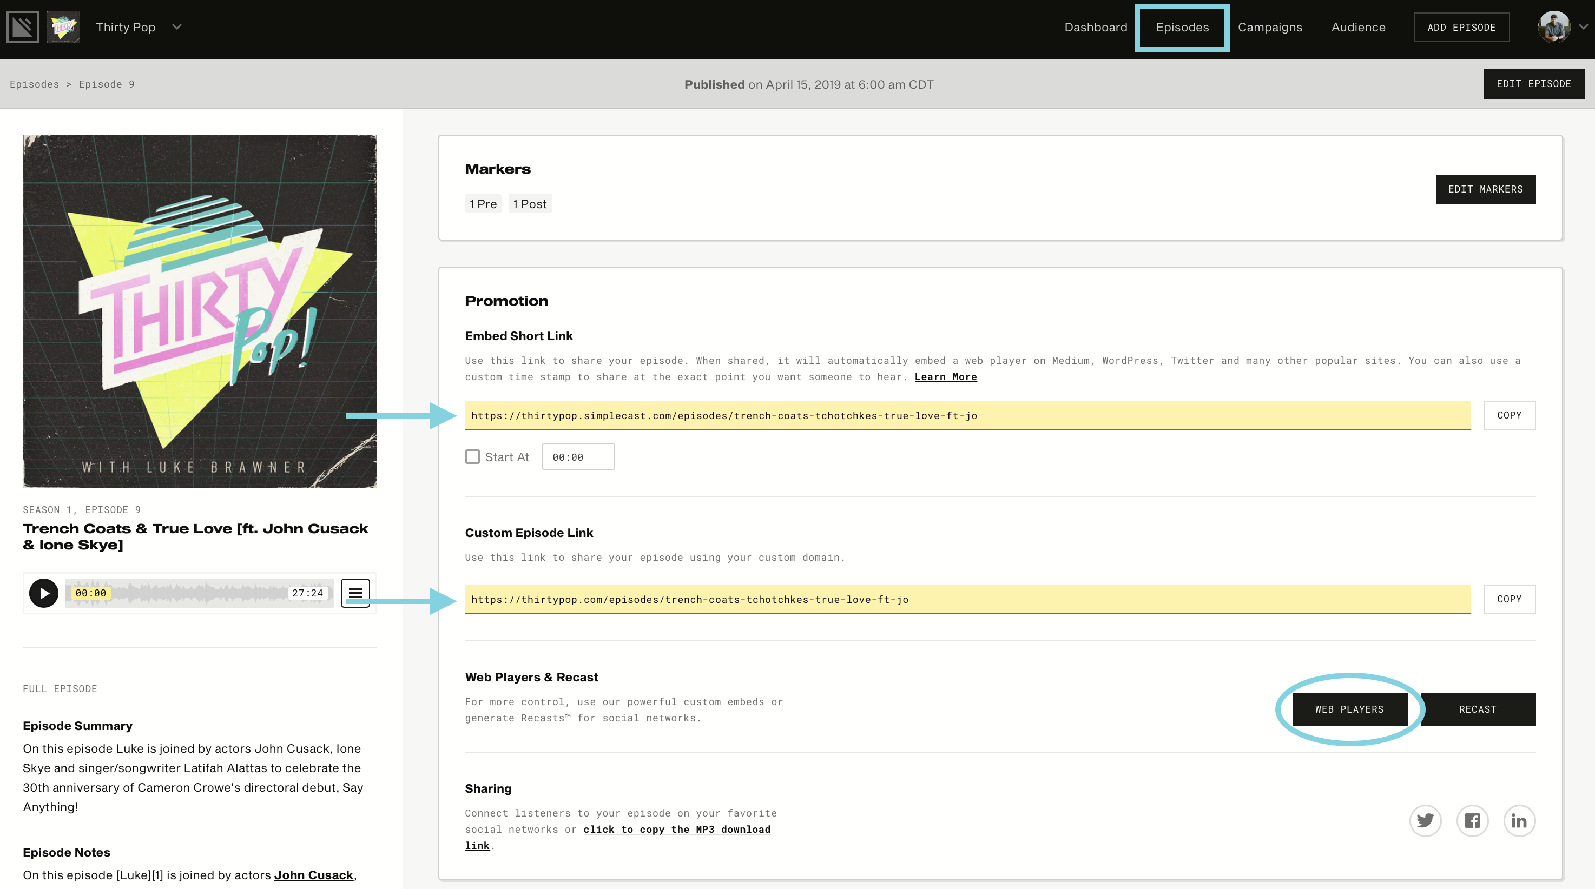Go back via Episodes breadcrumb

tap(34, 84)
